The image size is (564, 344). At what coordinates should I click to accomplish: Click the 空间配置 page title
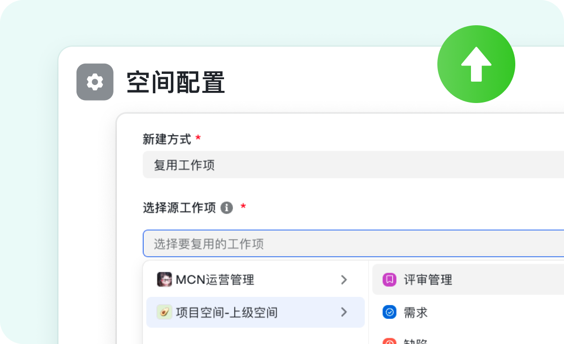click(175, 82)
